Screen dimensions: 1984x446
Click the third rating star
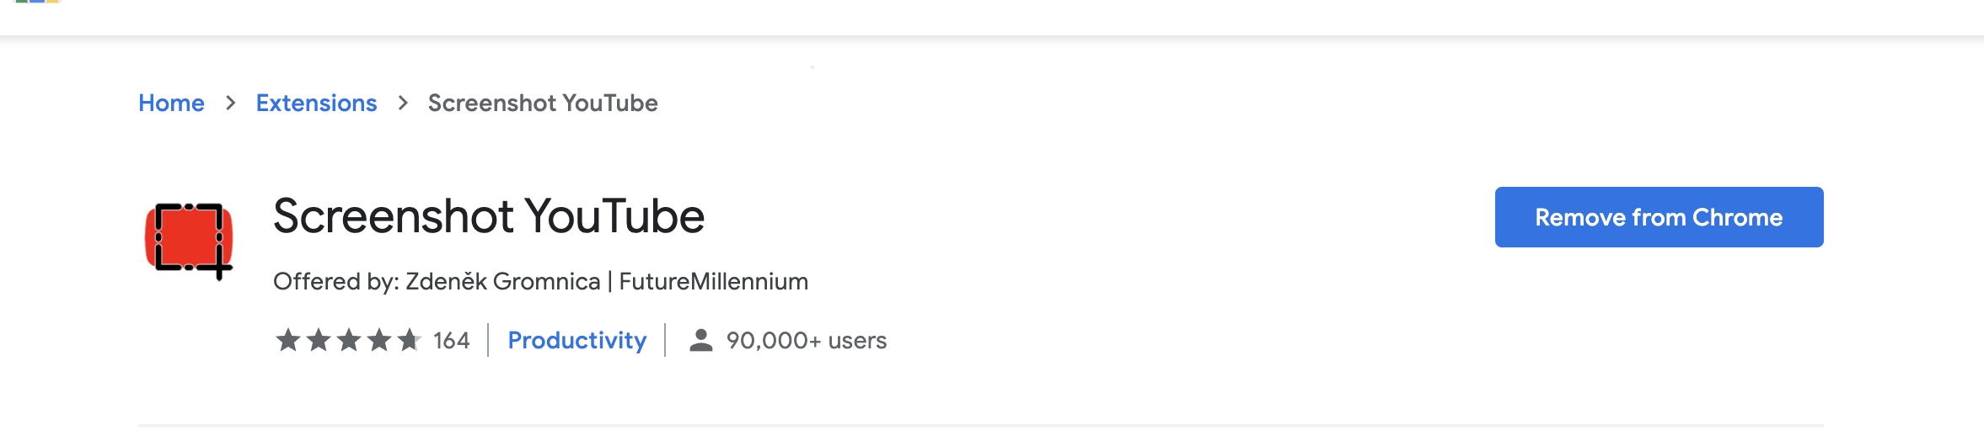[349, 340]
